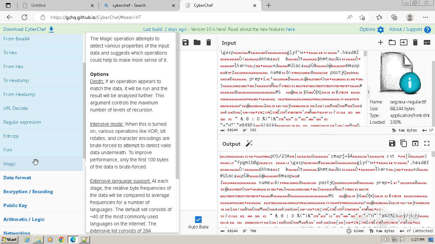
Task: Open folder as input
Action: 392,42
